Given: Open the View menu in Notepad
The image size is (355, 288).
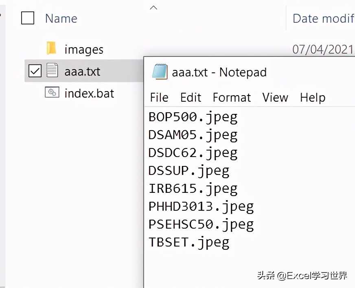Looking at the screenshot, I should (275, 98).
